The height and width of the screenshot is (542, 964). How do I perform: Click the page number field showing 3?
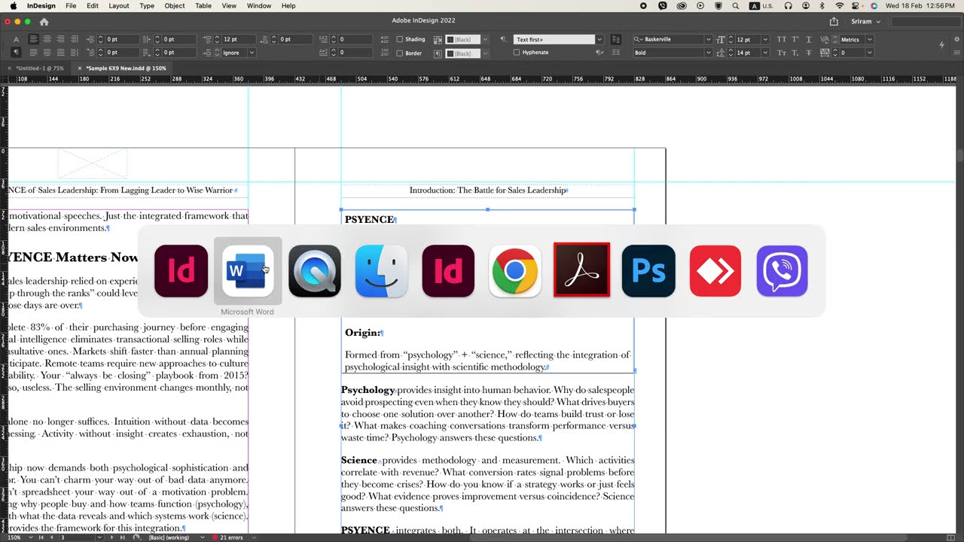click(x=79, y=537)
